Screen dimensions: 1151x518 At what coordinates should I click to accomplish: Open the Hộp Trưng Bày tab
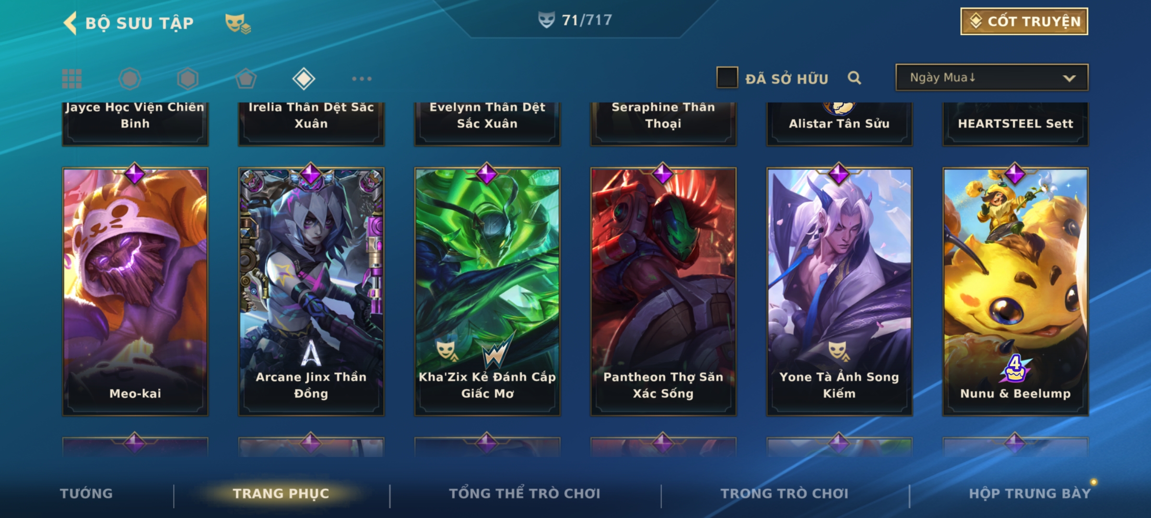[1030, 494]
